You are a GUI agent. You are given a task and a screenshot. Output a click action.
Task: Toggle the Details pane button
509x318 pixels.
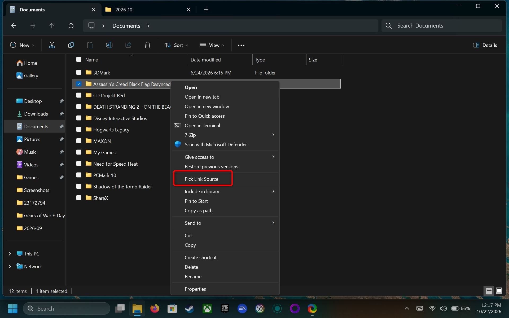[485, 45]
